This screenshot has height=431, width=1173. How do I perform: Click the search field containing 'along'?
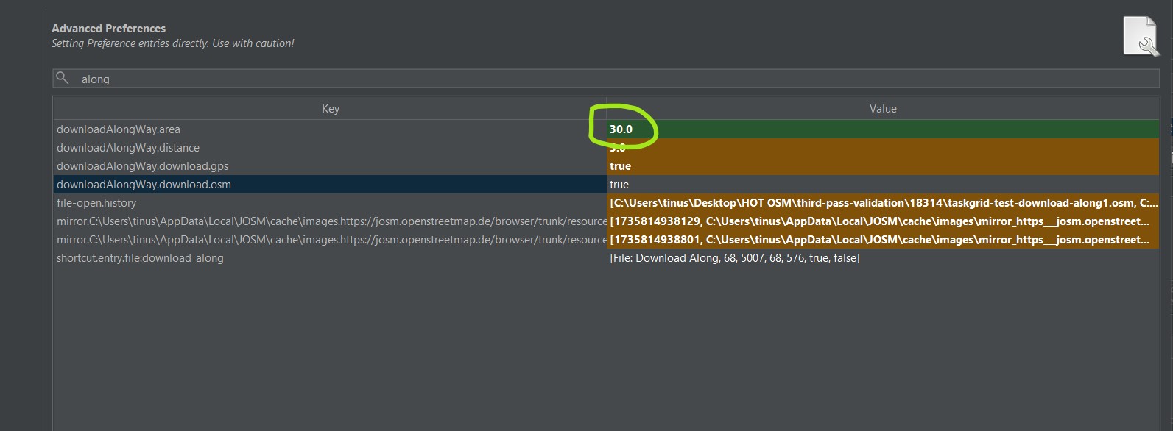click(x=605, y=79)
